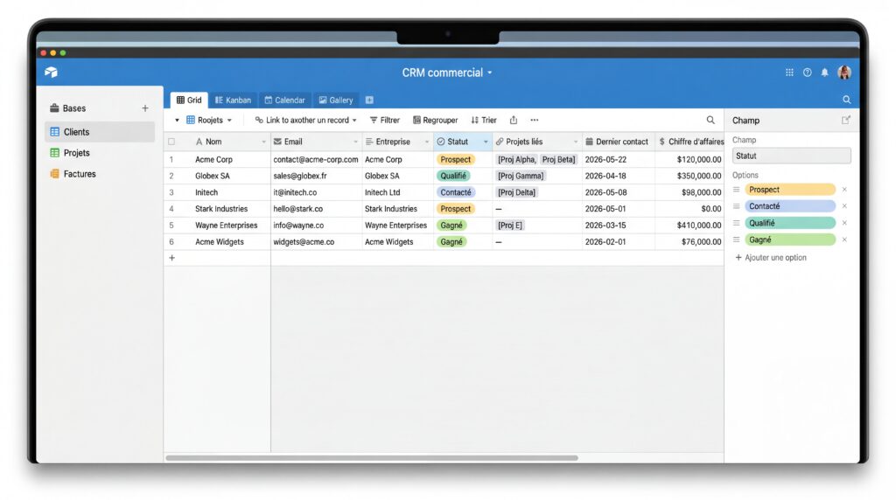896x500 pixels.
Task: Select the Contacté color option pill
Action: pyautogui.click(x=790, y=206)
